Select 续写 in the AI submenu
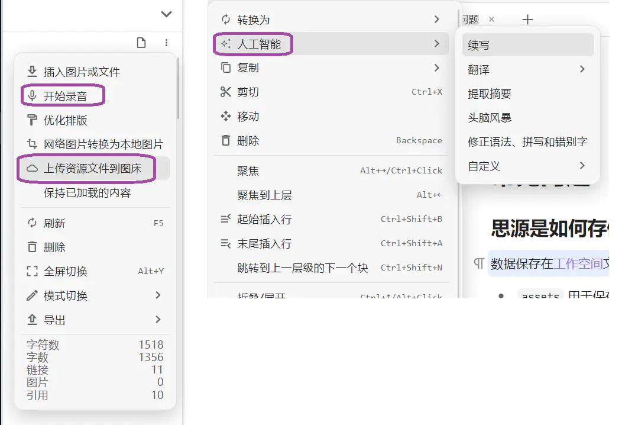This screenshot has width=622, height=425. pyautogui.click(x=527, y=45)
